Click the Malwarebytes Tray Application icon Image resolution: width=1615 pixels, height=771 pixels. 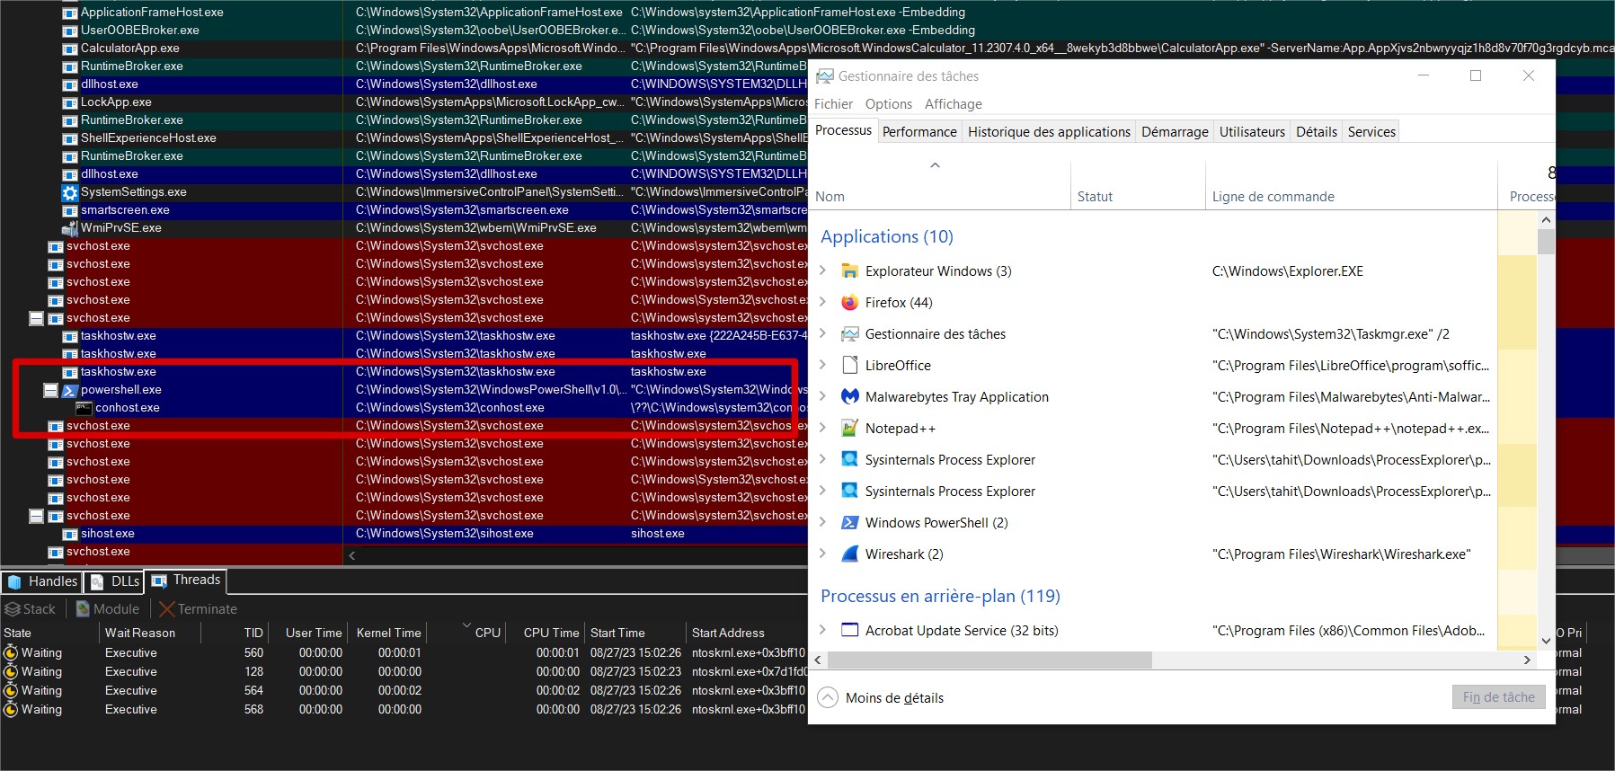coord(849,396)
